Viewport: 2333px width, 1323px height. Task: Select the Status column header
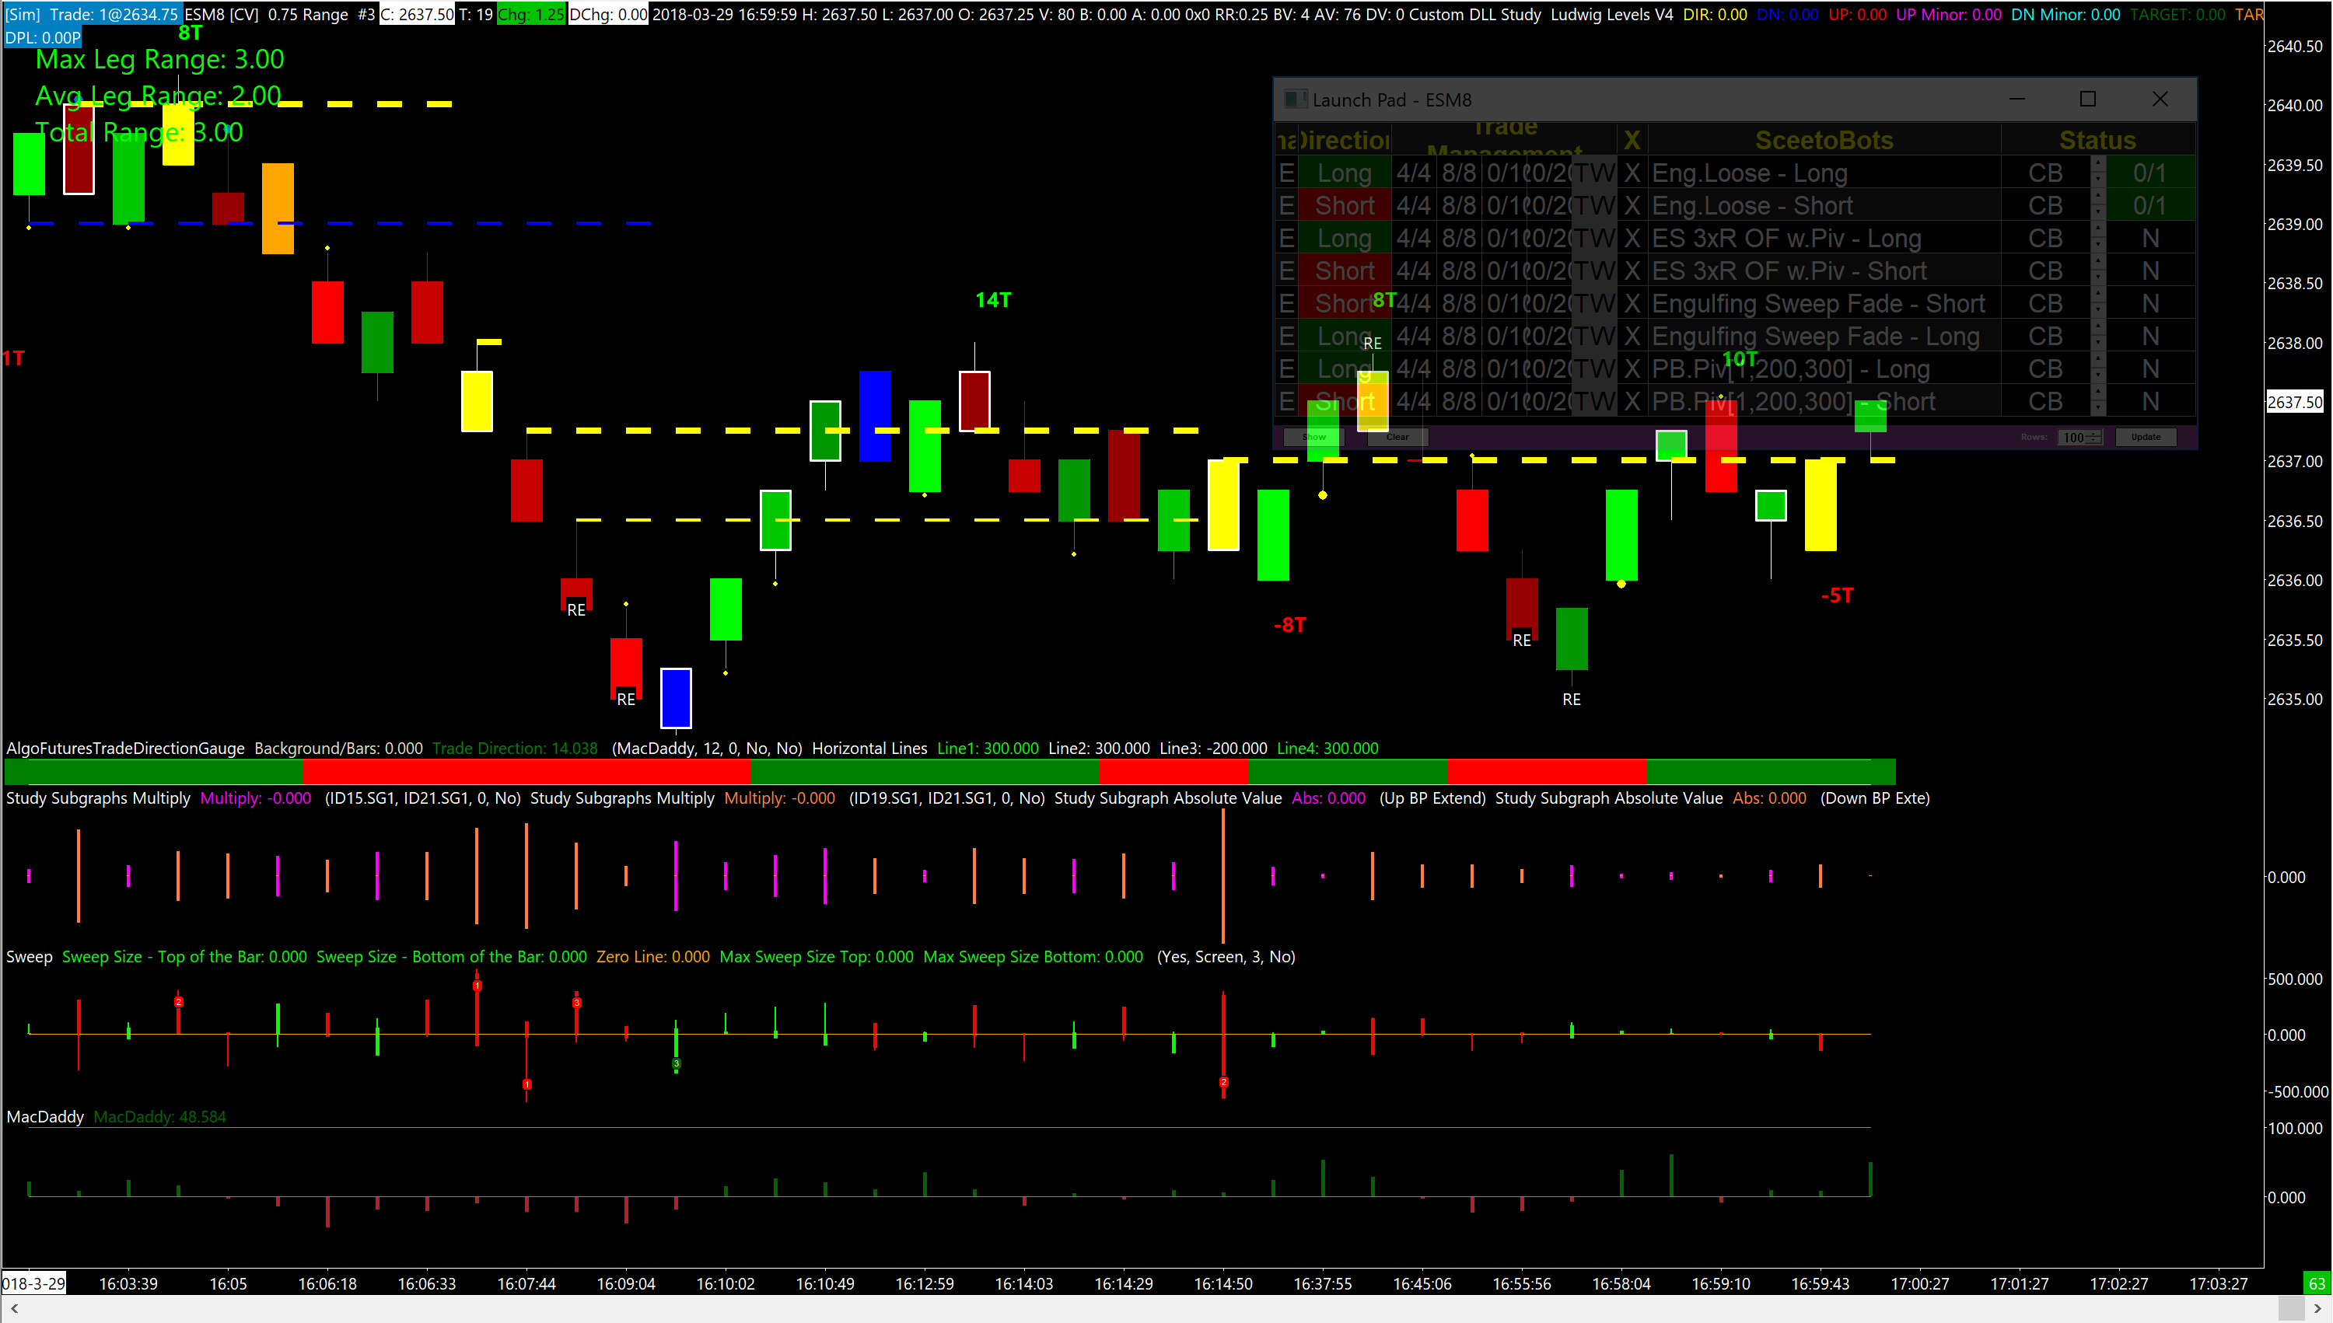(x=2097, y=141)
